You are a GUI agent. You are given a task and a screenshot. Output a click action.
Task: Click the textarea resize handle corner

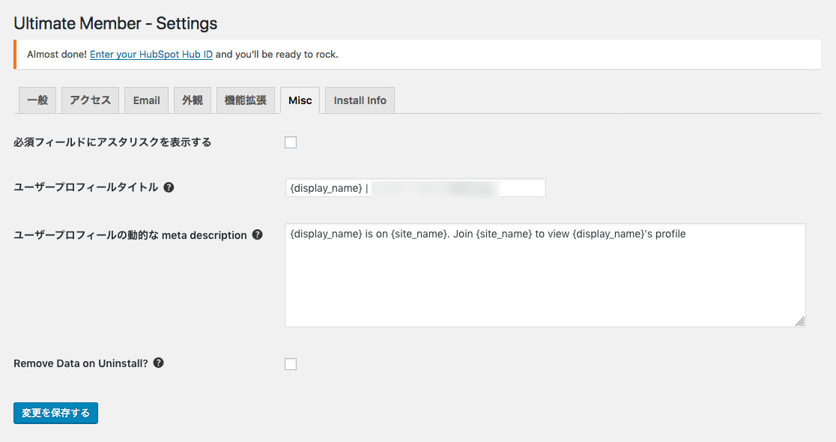tap(800, 321)
